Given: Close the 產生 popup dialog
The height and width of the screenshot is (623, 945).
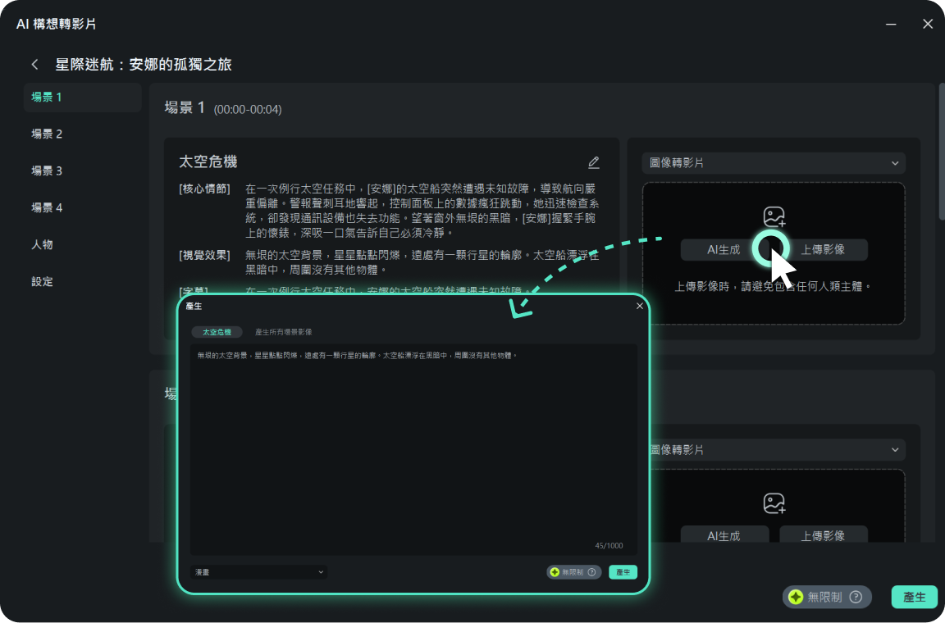Looking at the screenshot, I should pyautogui.click(x=640, y=306).
